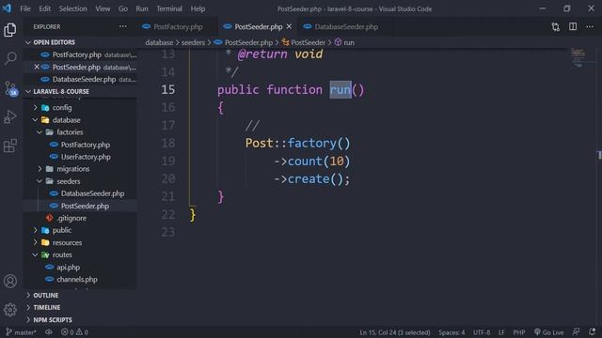
Task: Click the seeders breadcrumb segment
Action: (193, 42)
